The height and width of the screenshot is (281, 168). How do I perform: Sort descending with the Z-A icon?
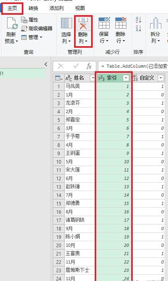point(138,28)
